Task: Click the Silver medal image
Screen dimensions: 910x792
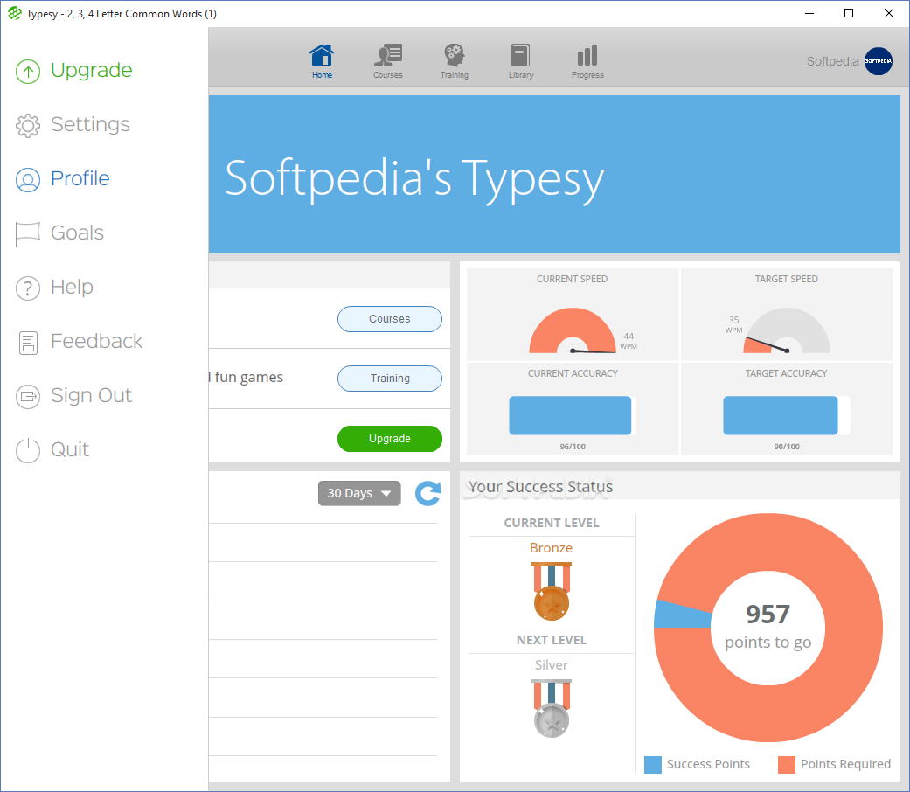Action: click(552, 708)
